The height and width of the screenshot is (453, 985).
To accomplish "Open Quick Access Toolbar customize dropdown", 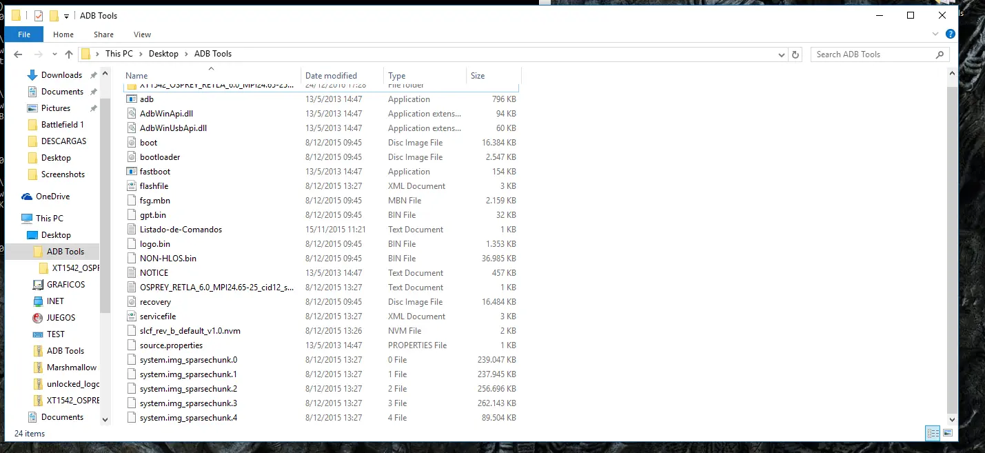I will [x=66, y=16].
